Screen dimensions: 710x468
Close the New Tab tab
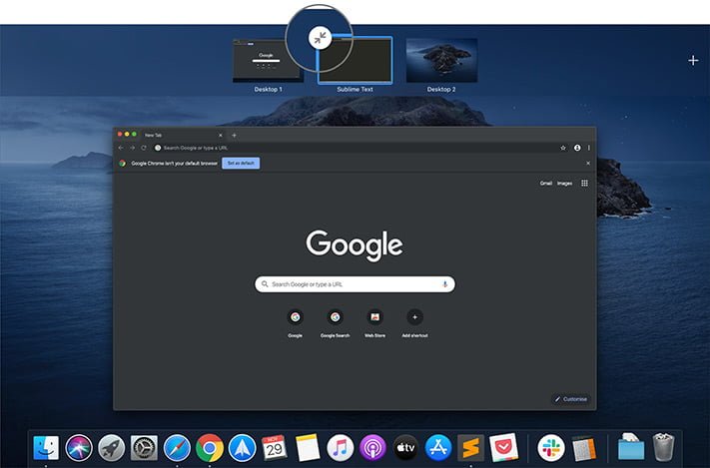pyautogui.click(x=221, y=136)
